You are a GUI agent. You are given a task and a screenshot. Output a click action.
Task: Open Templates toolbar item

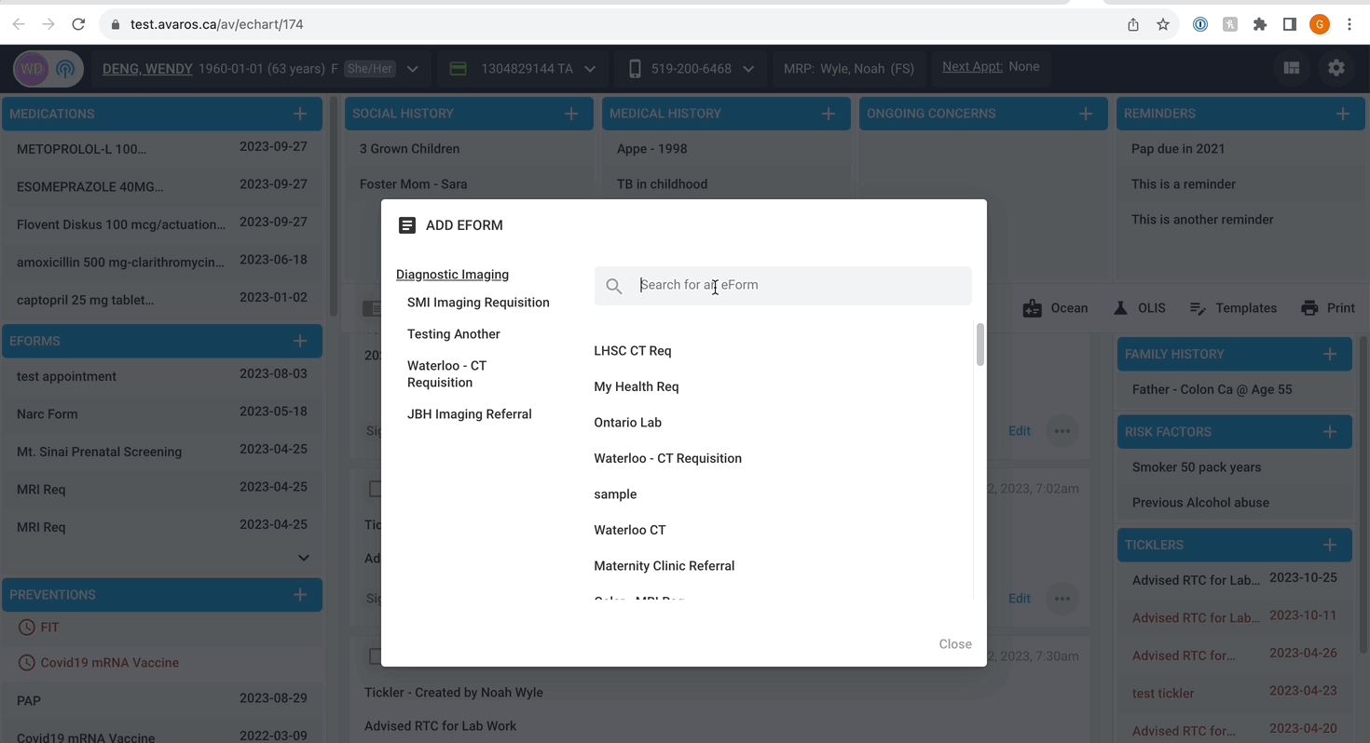coord(1233,308)
